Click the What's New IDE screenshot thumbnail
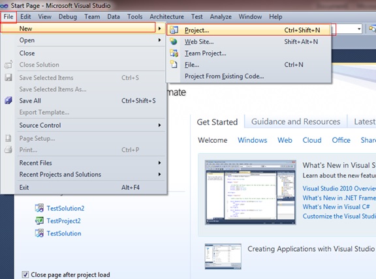The height and width of the screenshot is (279, 376). (251, 192)
